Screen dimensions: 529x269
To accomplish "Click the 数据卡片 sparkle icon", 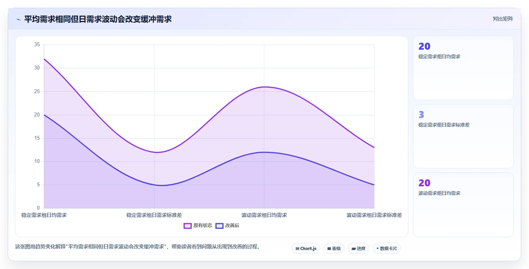I will [x=378, y=248].
